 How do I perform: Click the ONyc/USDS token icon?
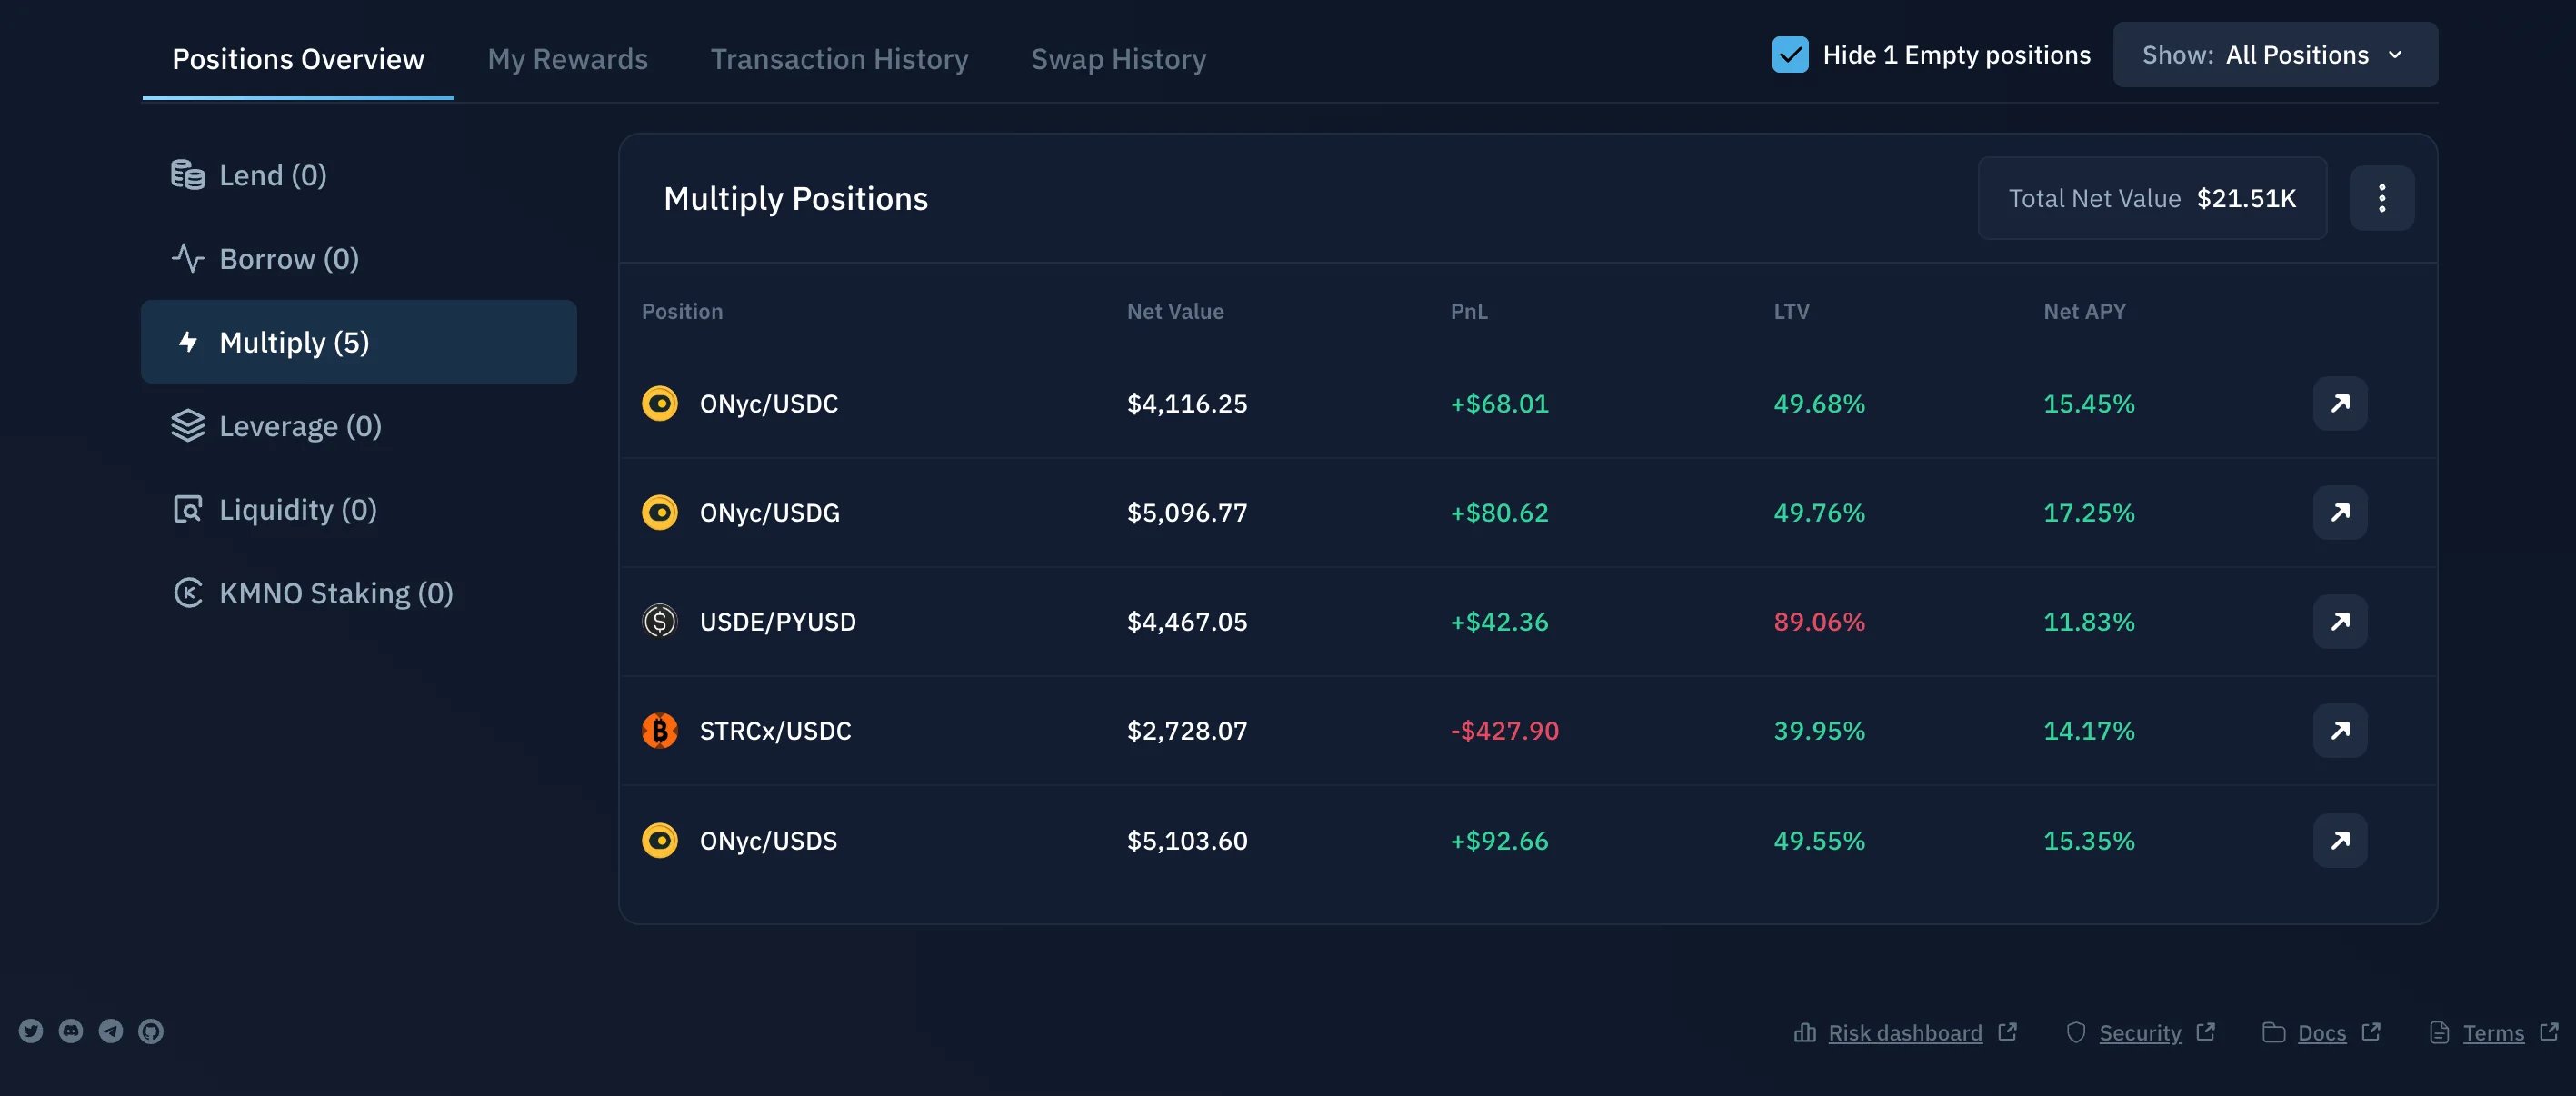pyautogui.click(x=660, y=840)
